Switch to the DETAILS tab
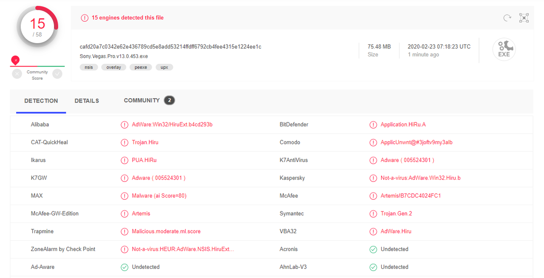Image resolution: width=544 pixels, height=278 pixels. coord(87,101)
